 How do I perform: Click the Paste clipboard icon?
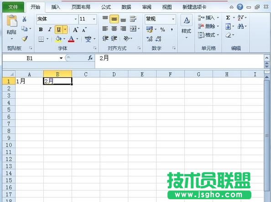coord(12,21)
